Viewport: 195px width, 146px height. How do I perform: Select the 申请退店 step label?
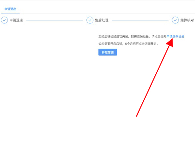point(16,20)
